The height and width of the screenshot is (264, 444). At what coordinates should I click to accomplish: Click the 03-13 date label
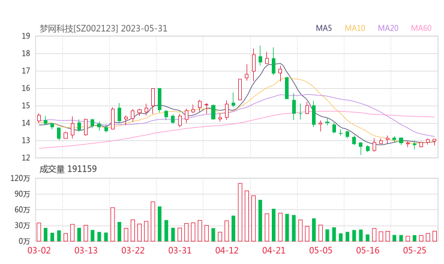tap(86, 250)
